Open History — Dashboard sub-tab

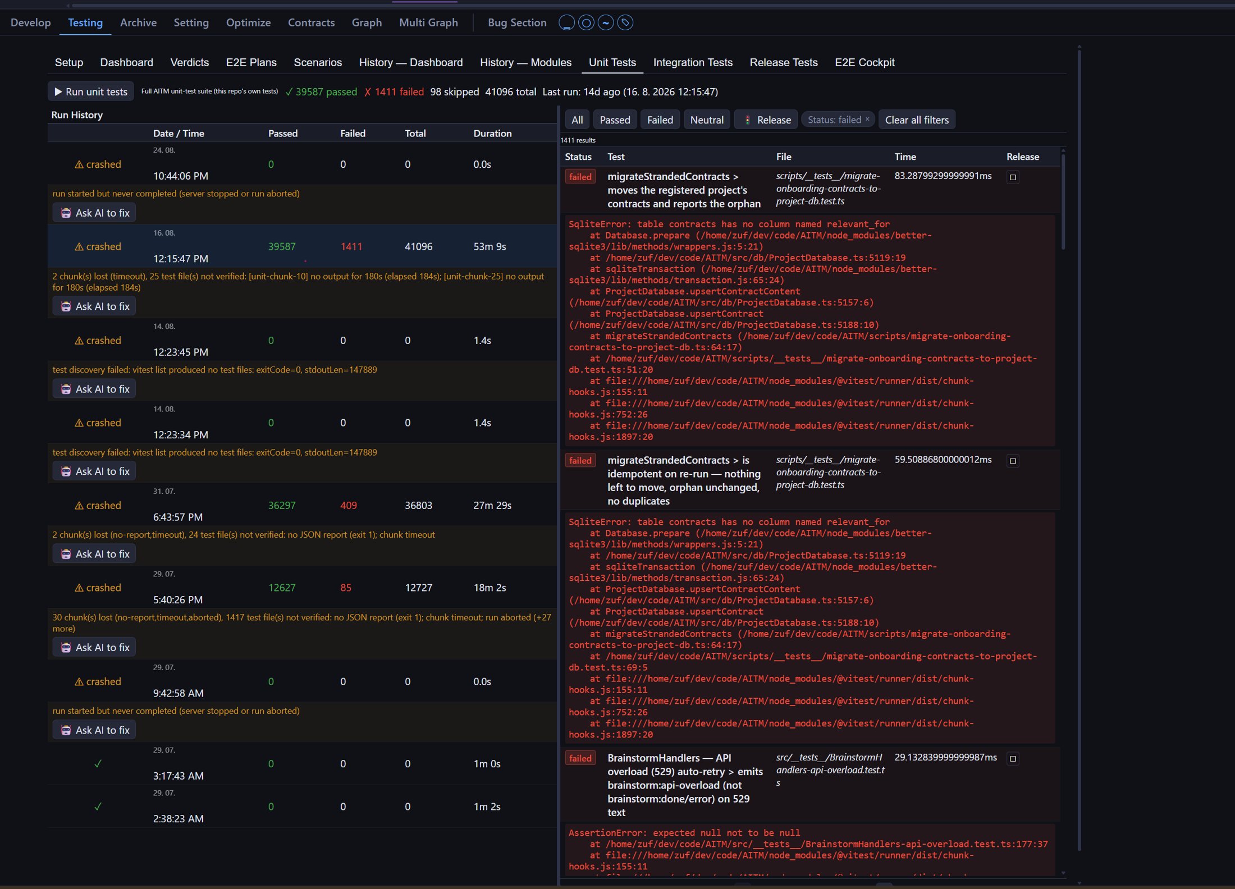411,62
